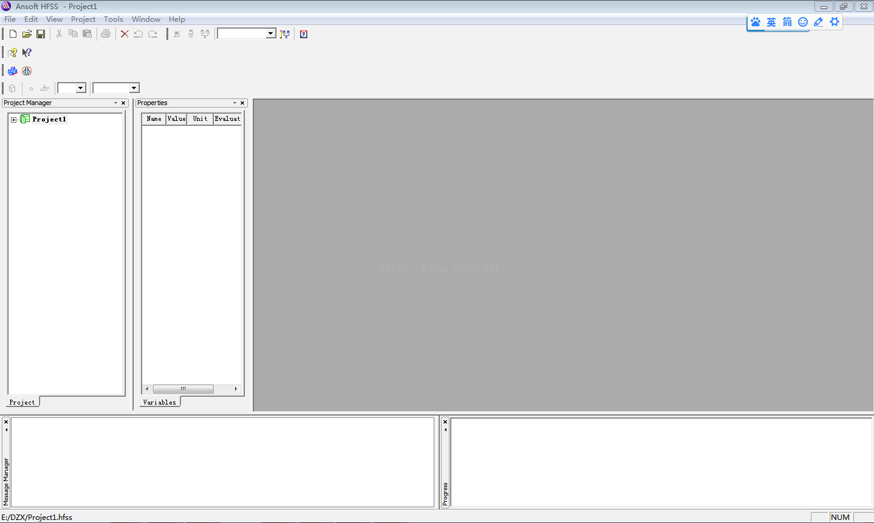Close the Project Manager panel
This screenshot has width=874, height=523.
(x=123, y=103)
